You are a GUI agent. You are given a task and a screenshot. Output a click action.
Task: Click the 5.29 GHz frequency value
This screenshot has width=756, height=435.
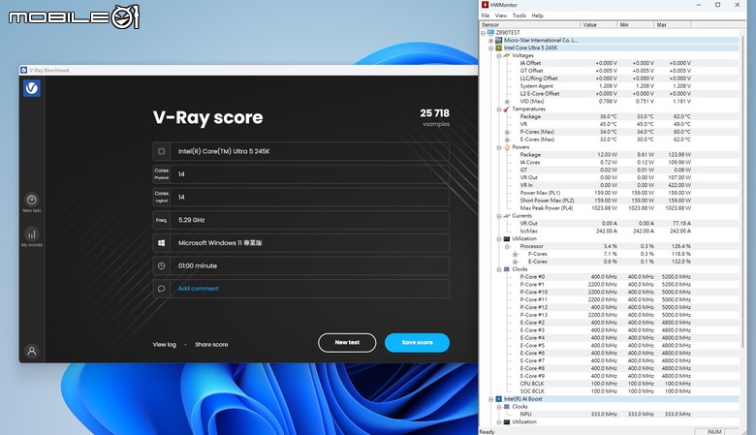pos(191,220)
